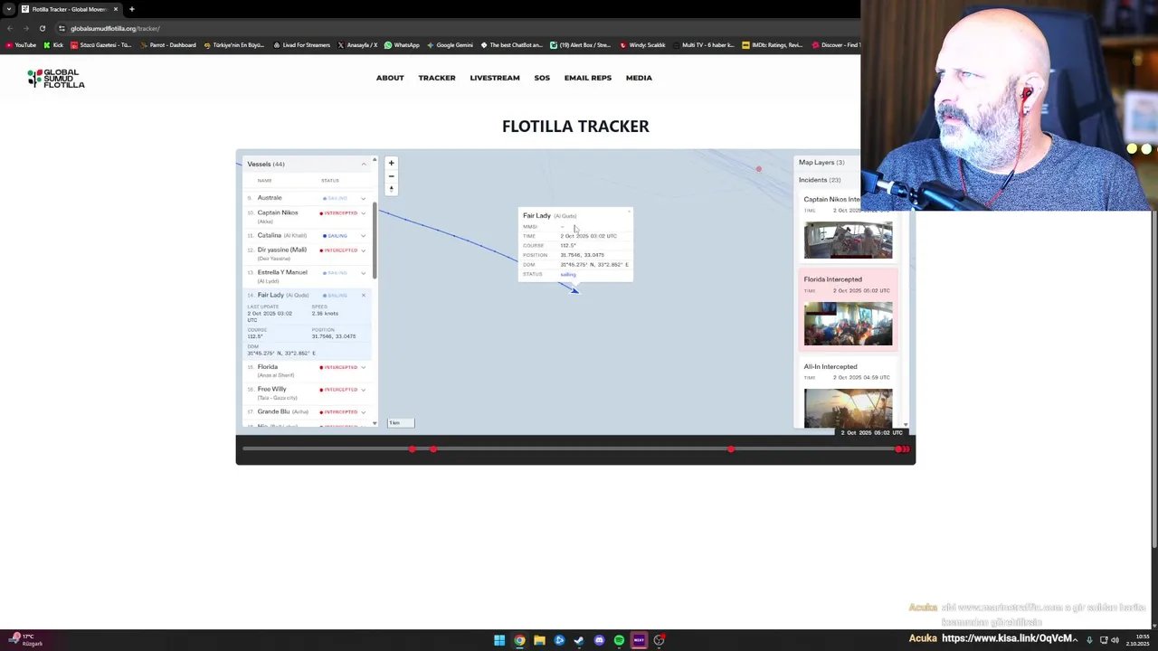Reset map bearing with compass button
Screen dimensions: 1158x651
[x=391, y=189]
